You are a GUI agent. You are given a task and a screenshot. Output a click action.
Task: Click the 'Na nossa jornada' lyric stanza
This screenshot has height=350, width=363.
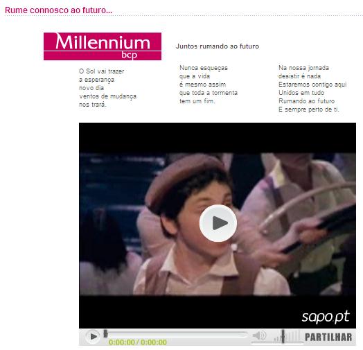(x=312, y=89)
